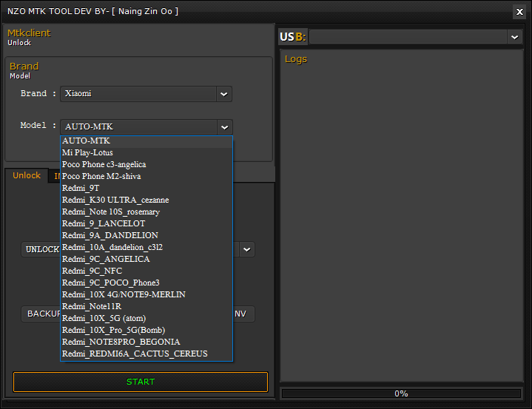Viewport: 532px width, 409px height.
Task: Select Redmi_Note11R from dropdown list
Action: pyautogui.click(x=92, y=306)
